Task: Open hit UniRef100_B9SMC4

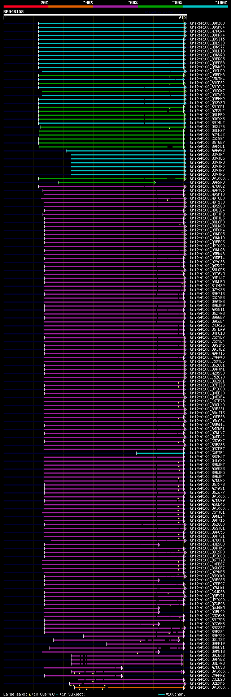Action: click(208, 27)
